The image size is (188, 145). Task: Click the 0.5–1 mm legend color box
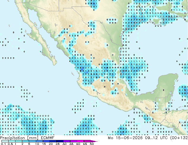(x=12, y=141)
